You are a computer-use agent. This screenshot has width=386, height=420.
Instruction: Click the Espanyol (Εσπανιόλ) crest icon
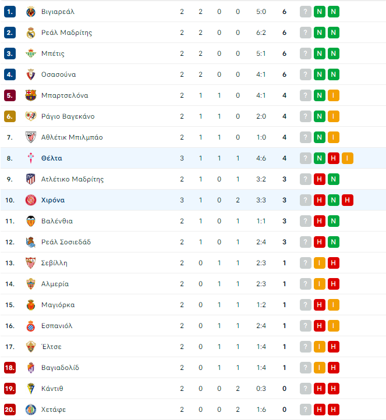31,326
